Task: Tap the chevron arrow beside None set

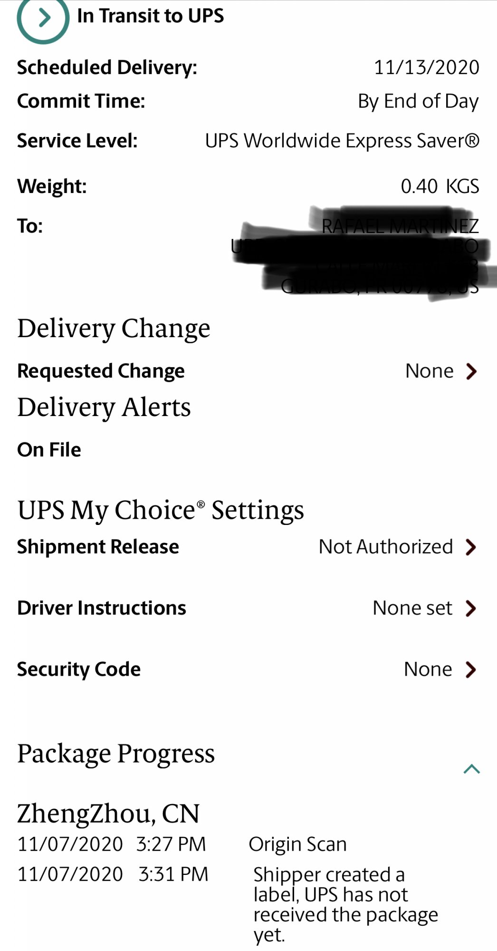Action: [x=471, y=608]
